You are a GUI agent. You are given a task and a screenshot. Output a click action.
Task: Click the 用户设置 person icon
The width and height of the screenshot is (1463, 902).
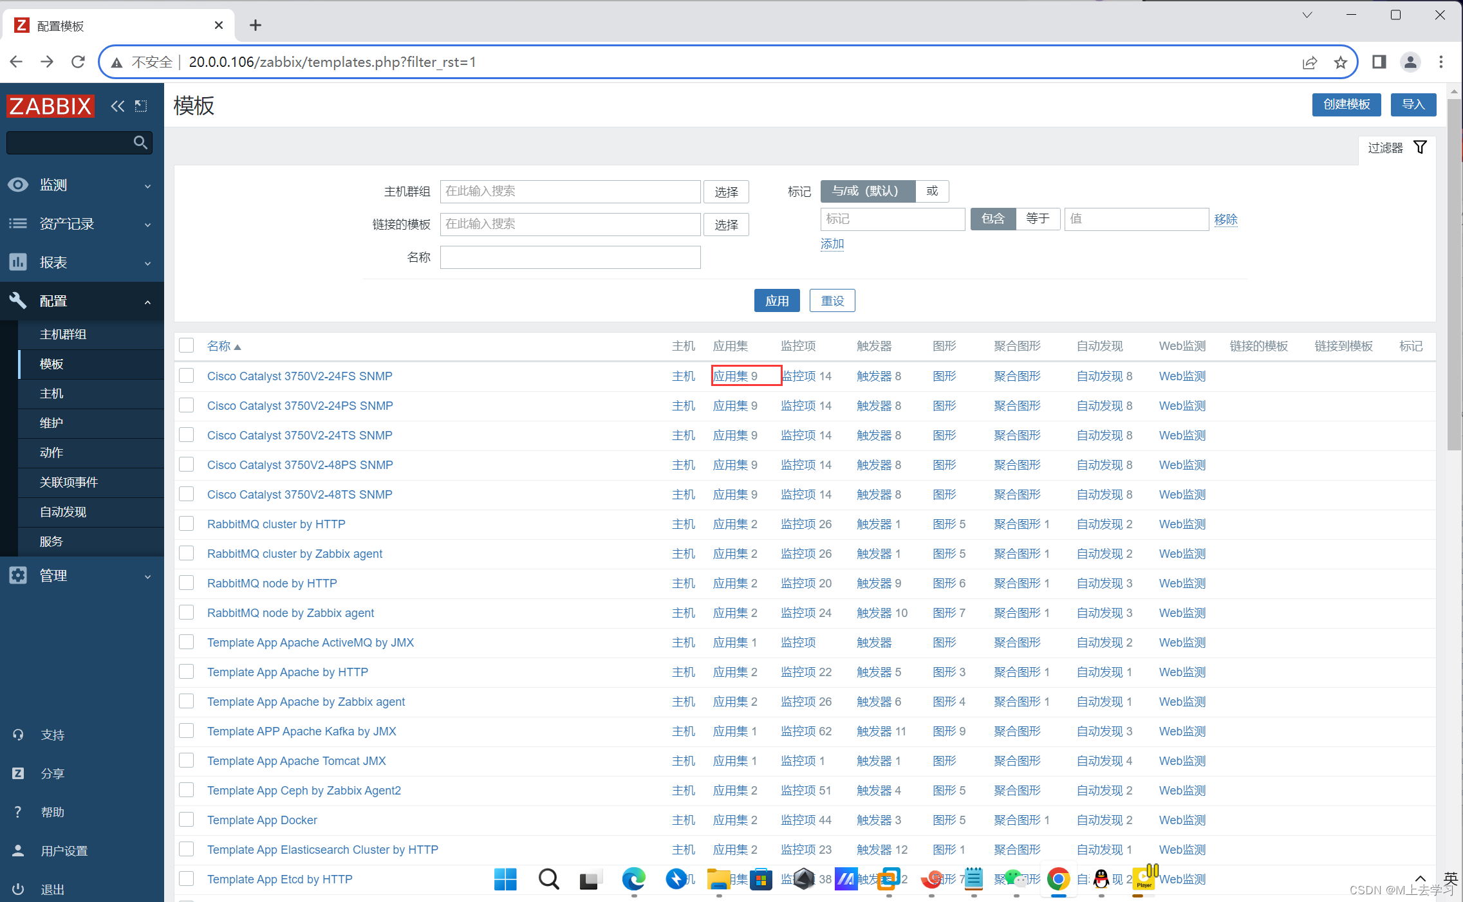pyautogui.click(x=18, y=851)
